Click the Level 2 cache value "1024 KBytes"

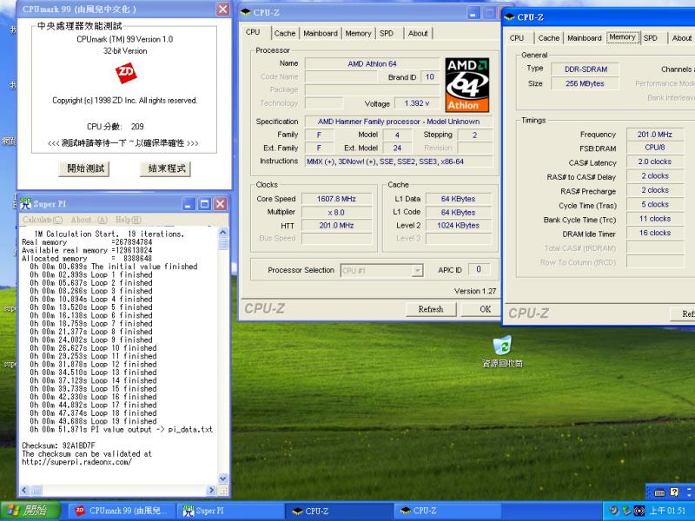pos(459,225)
